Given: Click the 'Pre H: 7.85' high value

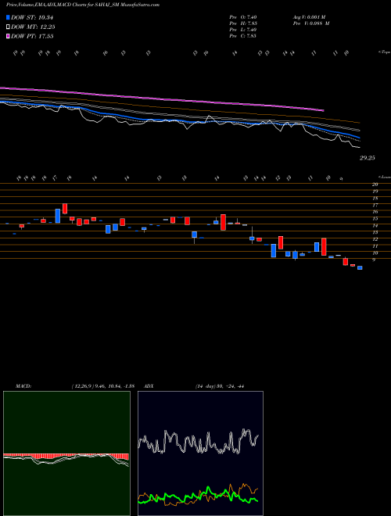Looking at the screenshot, I should [243, 23].
